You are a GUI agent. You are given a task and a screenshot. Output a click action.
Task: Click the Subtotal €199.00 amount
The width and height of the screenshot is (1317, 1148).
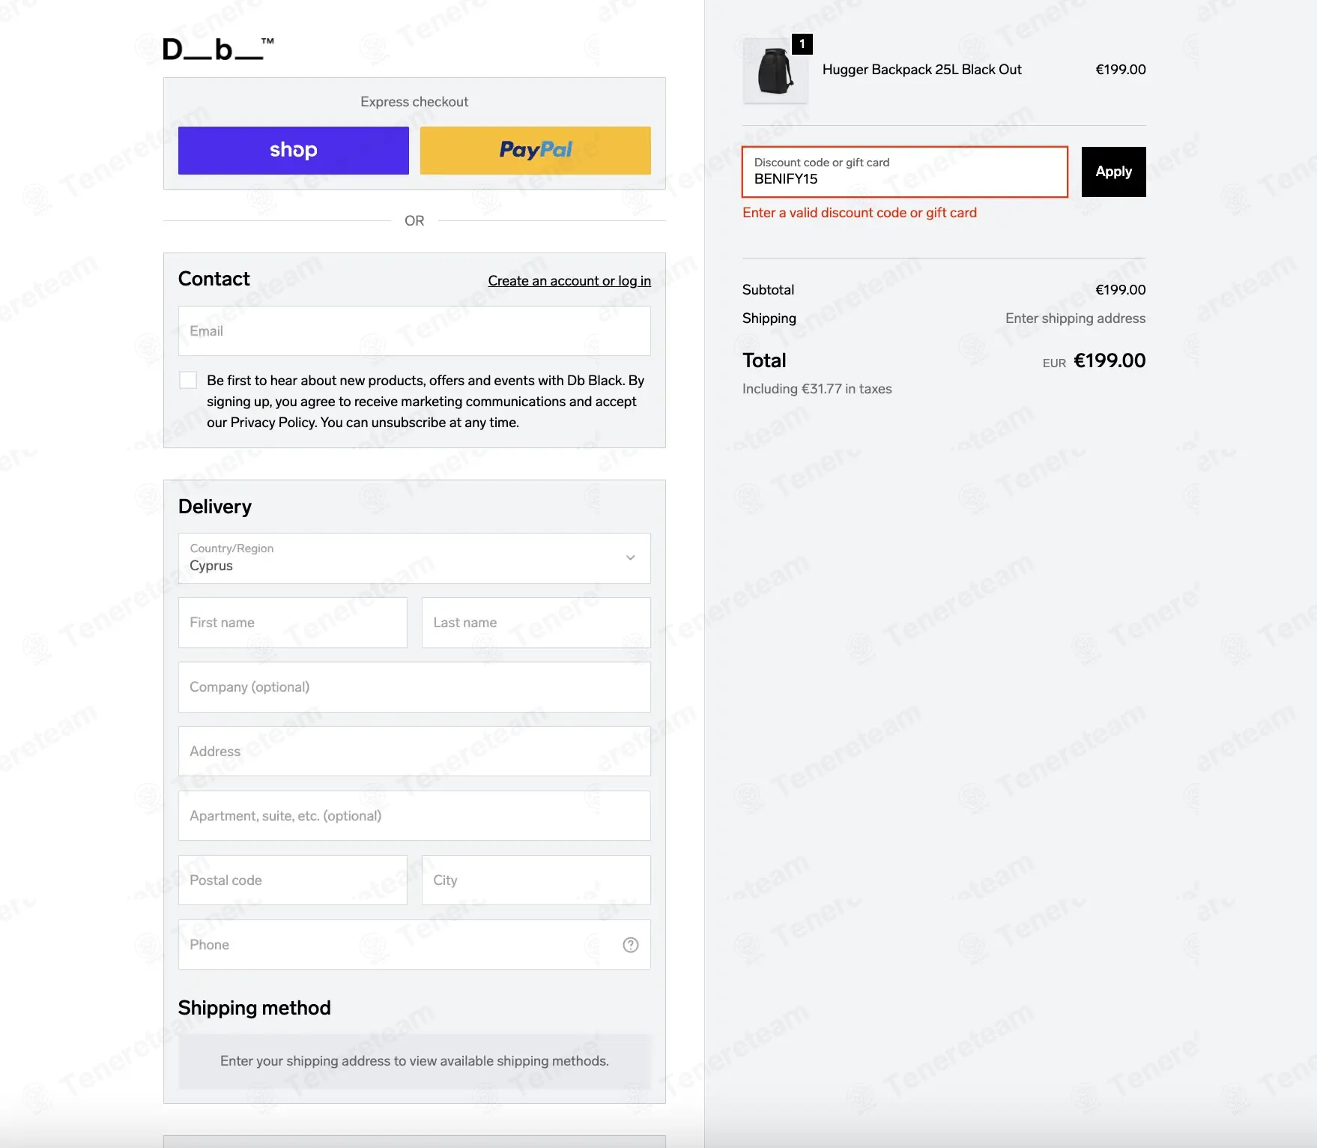(x=1120, y=290)
